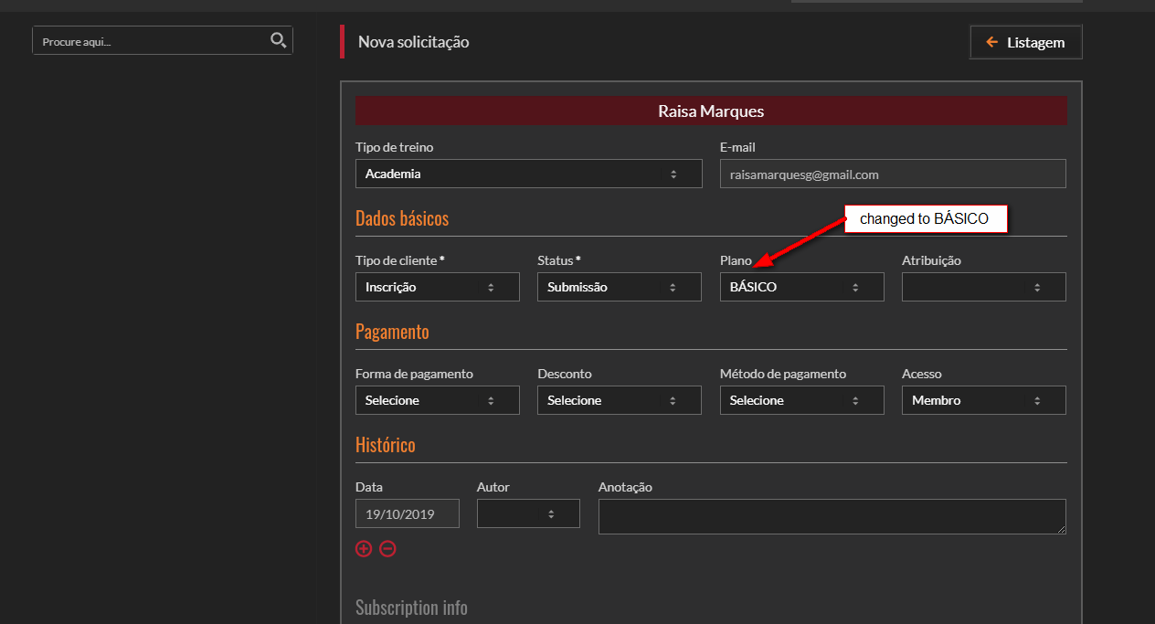Open the Desconto dropdown

pos(619,400)
